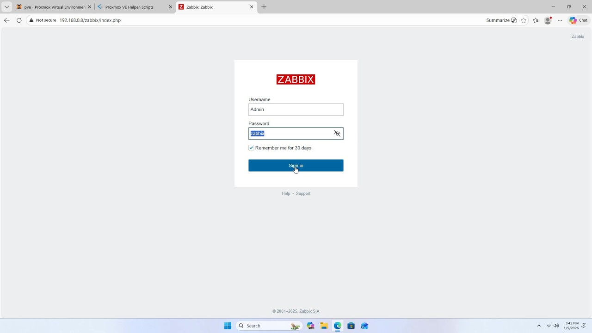
Task: Open Microsoft Edge from taskbar
Action: coord(338,326)
